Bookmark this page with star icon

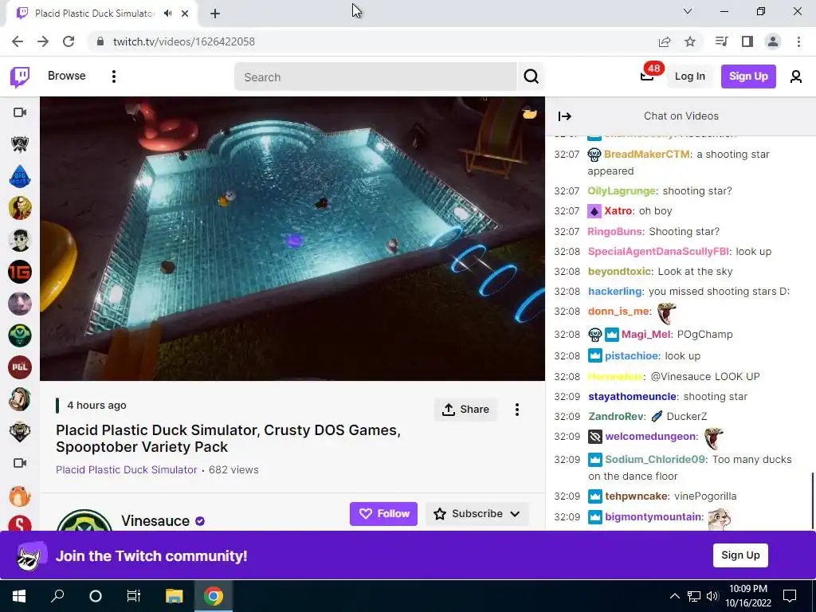point(690,41)
